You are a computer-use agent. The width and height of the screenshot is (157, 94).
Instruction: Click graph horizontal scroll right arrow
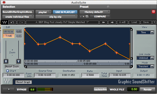pyautogui.click(x=132, y=67)
